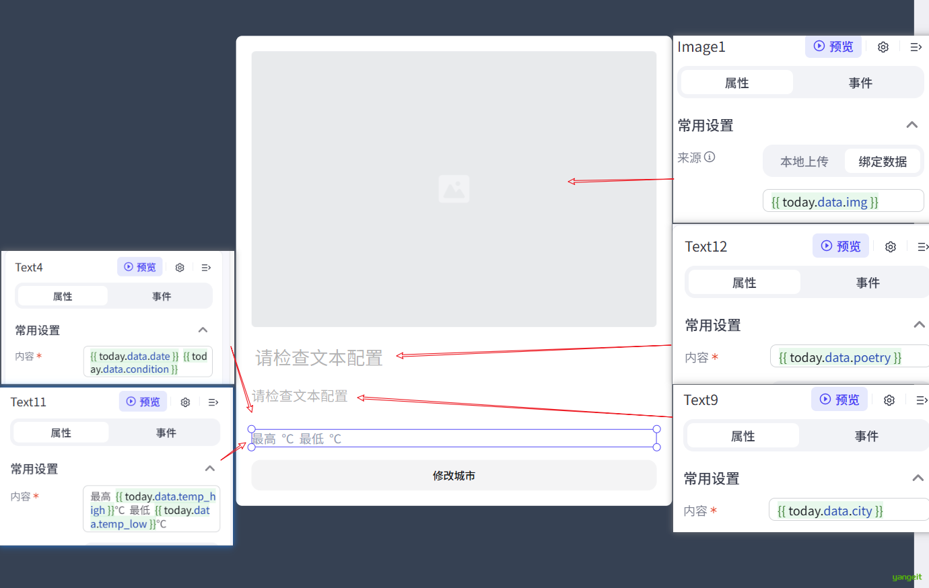
Task: Click the collapse panel icon in Text4 header
Action: point(206,268)
